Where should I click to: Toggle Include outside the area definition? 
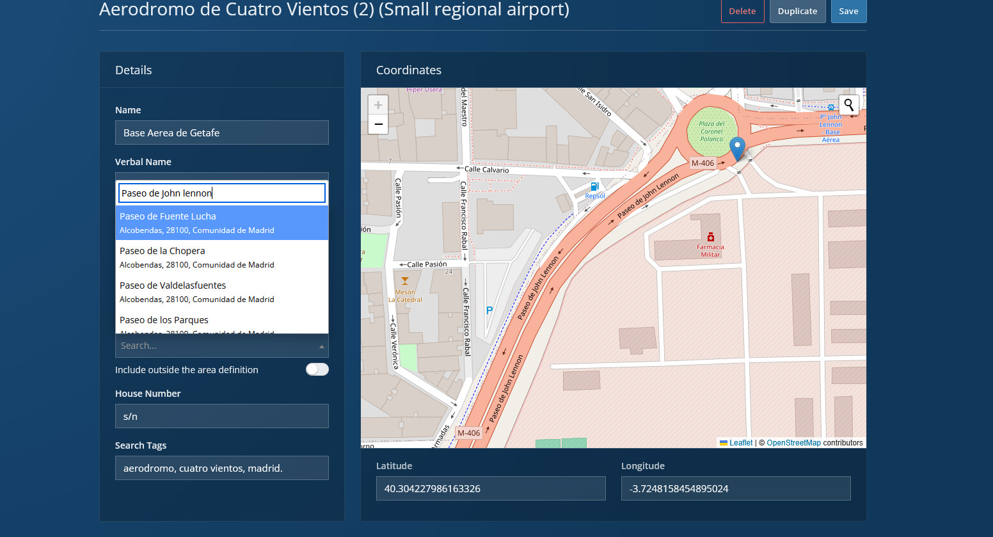[317, 369]
